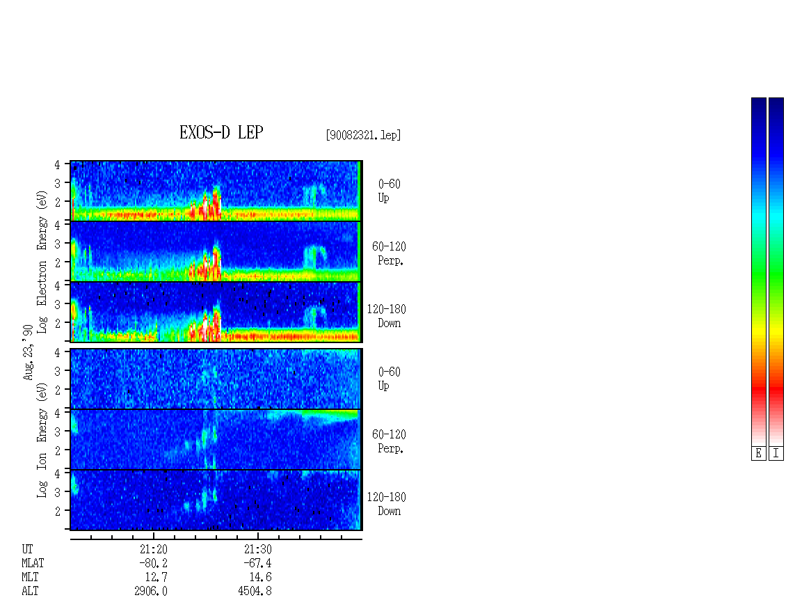Click ALT value 2906.0

coord(151,592)
